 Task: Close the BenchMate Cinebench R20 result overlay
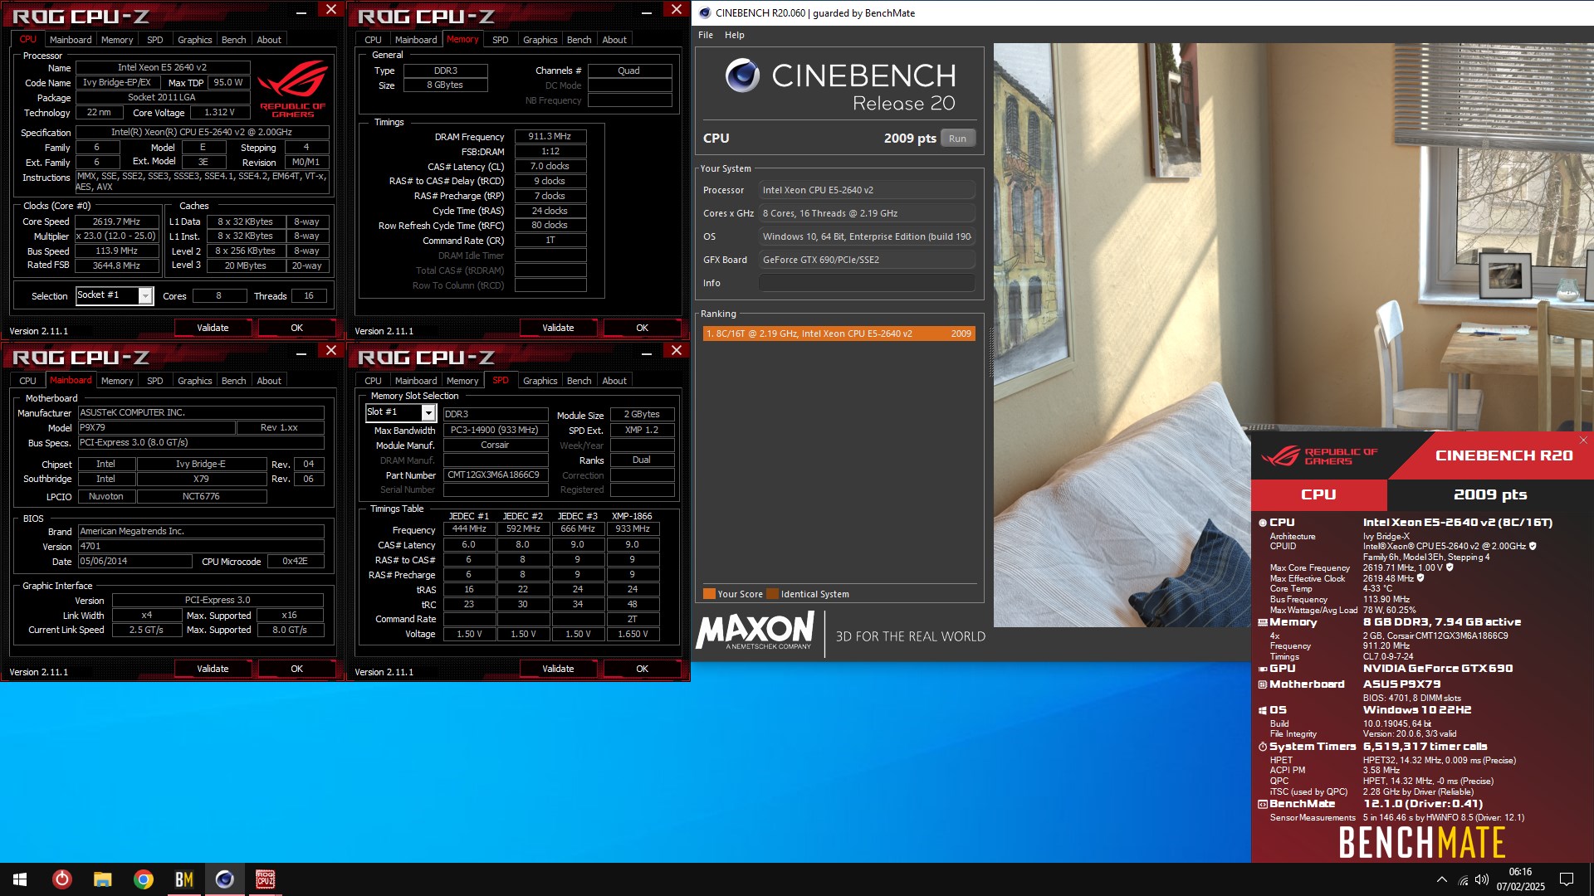[x=1583, y=441]
